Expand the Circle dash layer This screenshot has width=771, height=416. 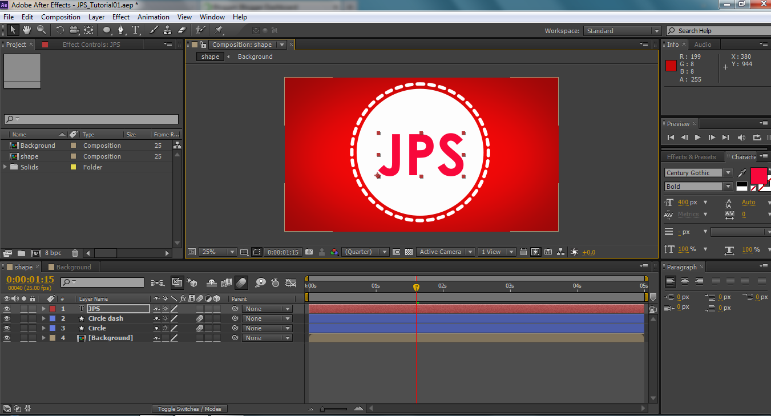tap(43, 318)
